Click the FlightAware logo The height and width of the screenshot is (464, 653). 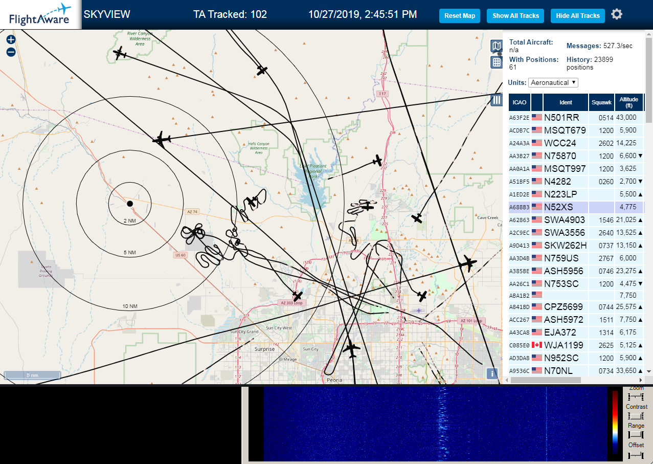coord(40,14)
